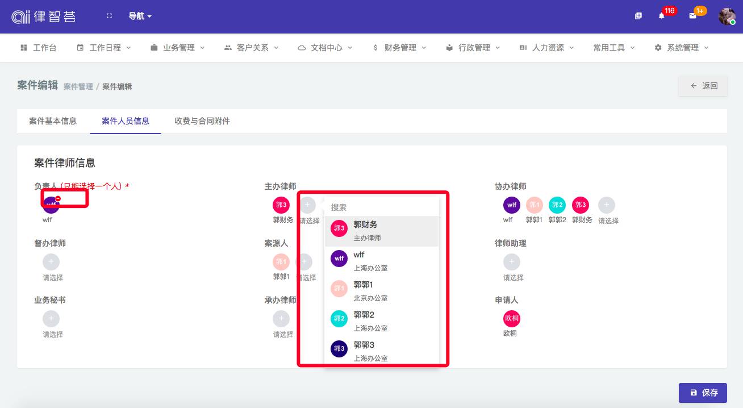This screenshot has width=743, height=408.
Task: Click the 保存 button
Action: (703, 393)
